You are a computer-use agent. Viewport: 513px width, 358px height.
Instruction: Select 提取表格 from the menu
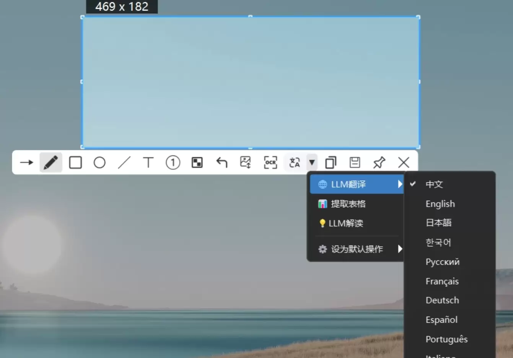tap(348, 203)
